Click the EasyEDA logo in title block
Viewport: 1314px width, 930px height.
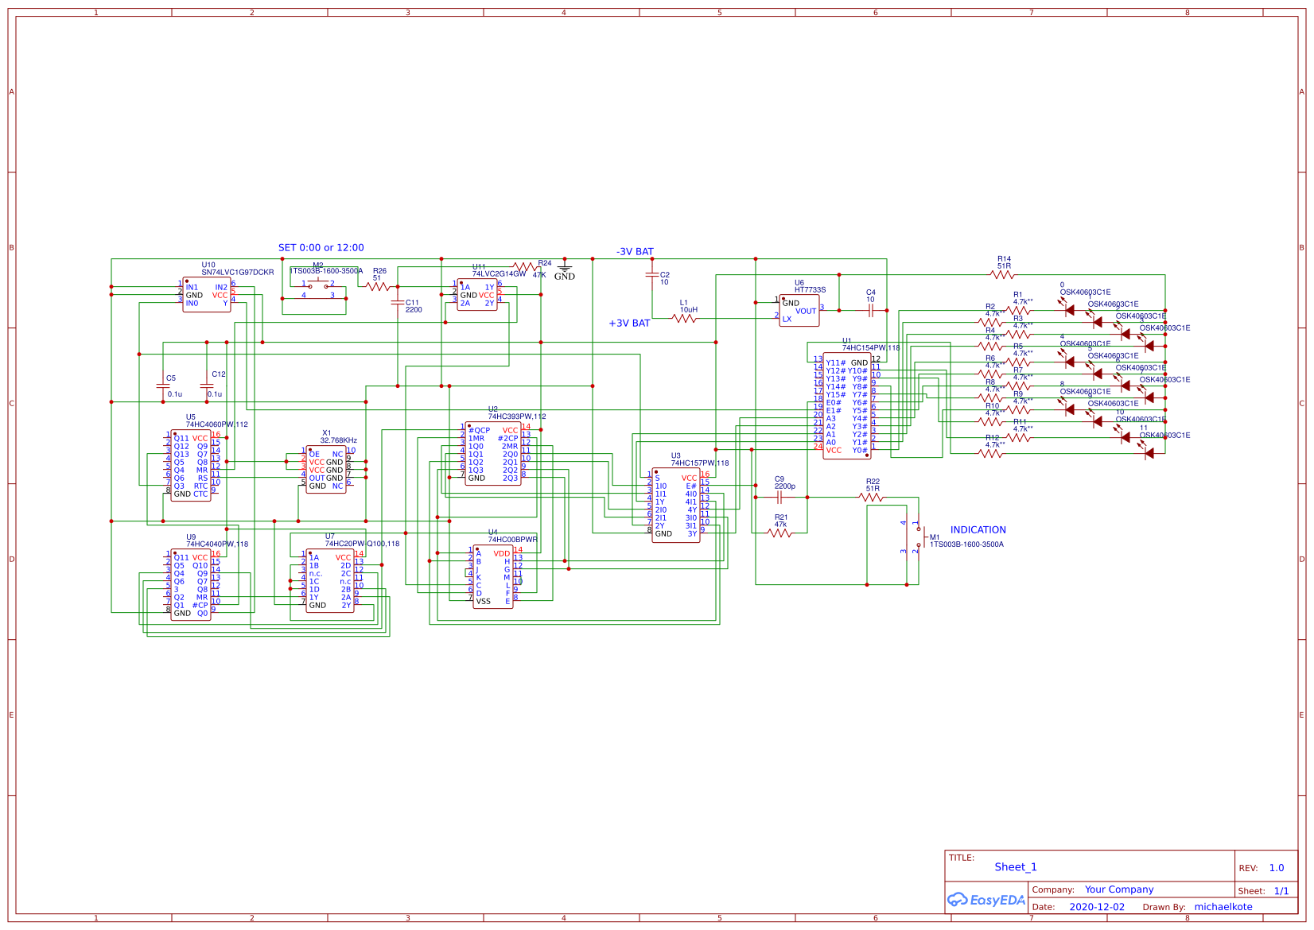pos(985,900)
